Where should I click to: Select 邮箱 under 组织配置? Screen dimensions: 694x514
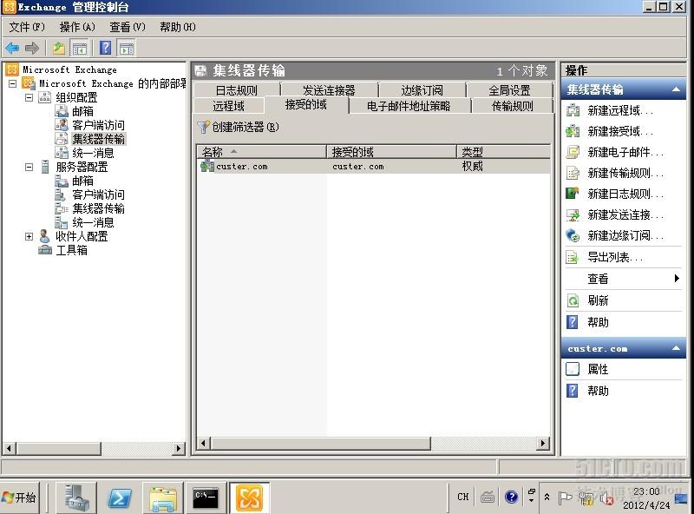[82, 111]
